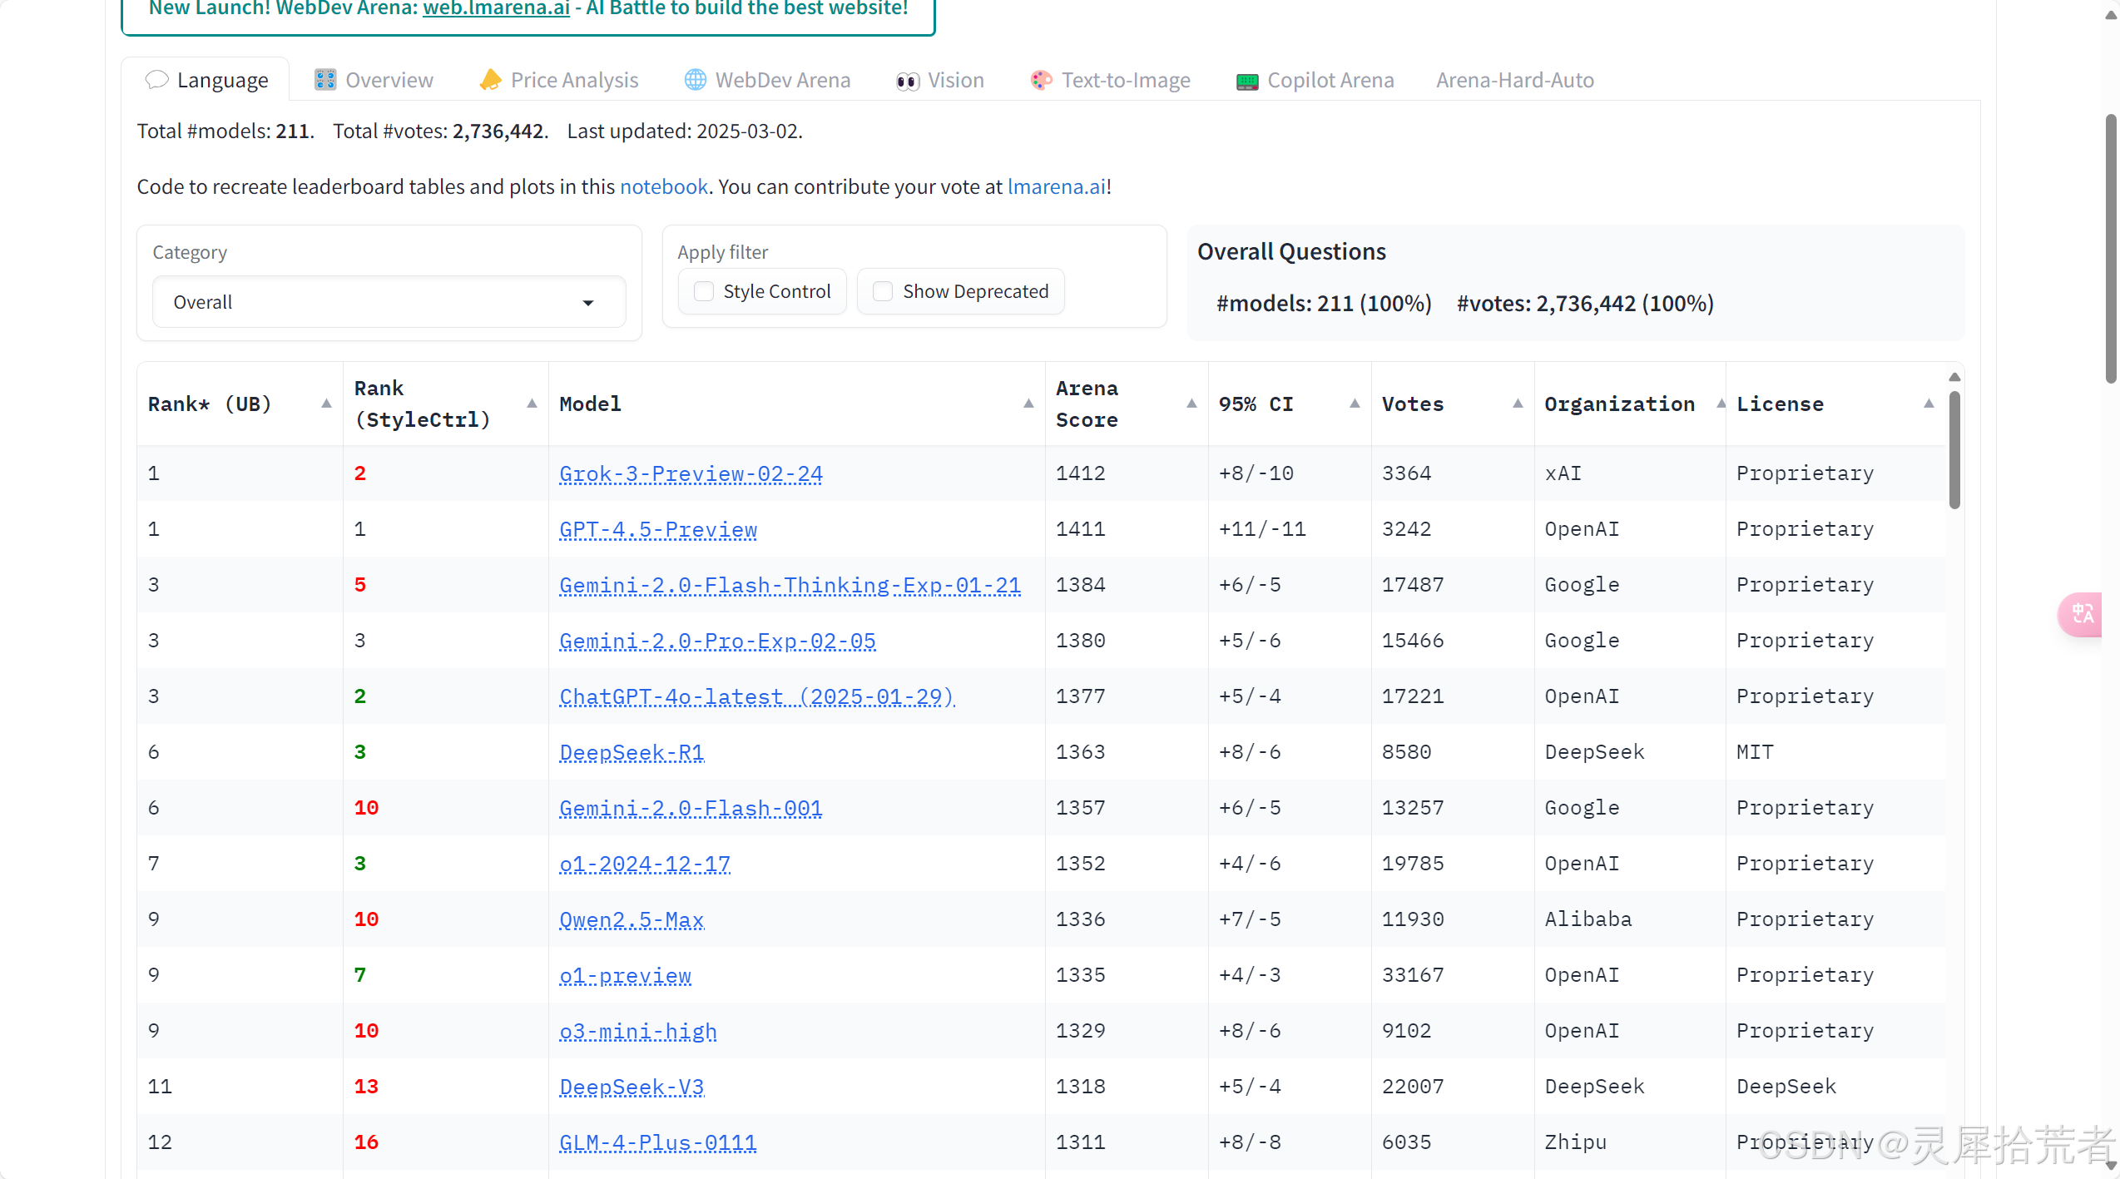2120x1179 pixels.
Task: Sort table by Votes column arrow
Action: tap(1518, 404)
